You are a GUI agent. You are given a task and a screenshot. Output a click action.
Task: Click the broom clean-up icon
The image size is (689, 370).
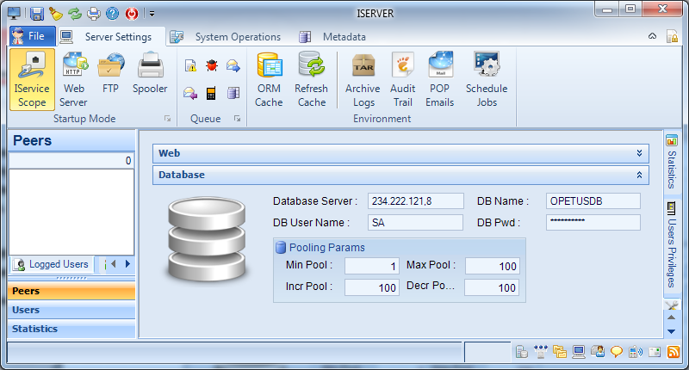[x=56, y=14]
